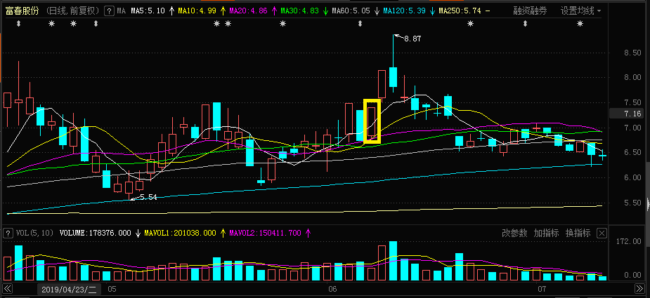Close the volume indicator panel
Image resolution: width=650 pixels, height=298 pixels.
point(602,233)
